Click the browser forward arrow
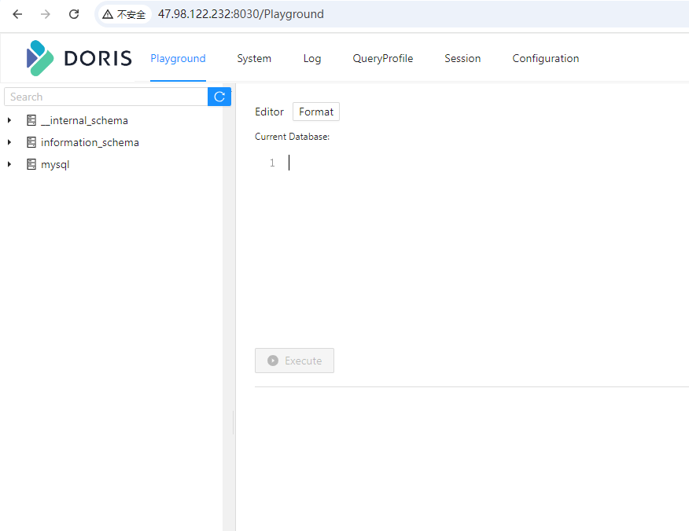The height and width of the screenshot is (531, 689). (46, 14)
